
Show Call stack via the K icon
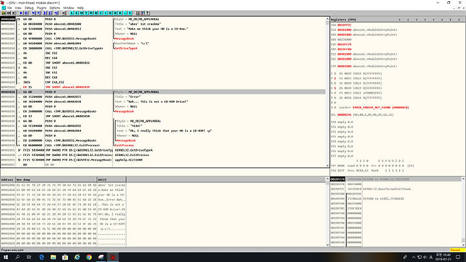coord(111,13)
